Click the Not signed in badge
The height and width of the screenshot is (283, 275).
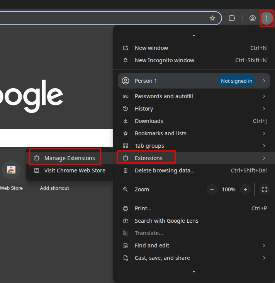[237, 81]
